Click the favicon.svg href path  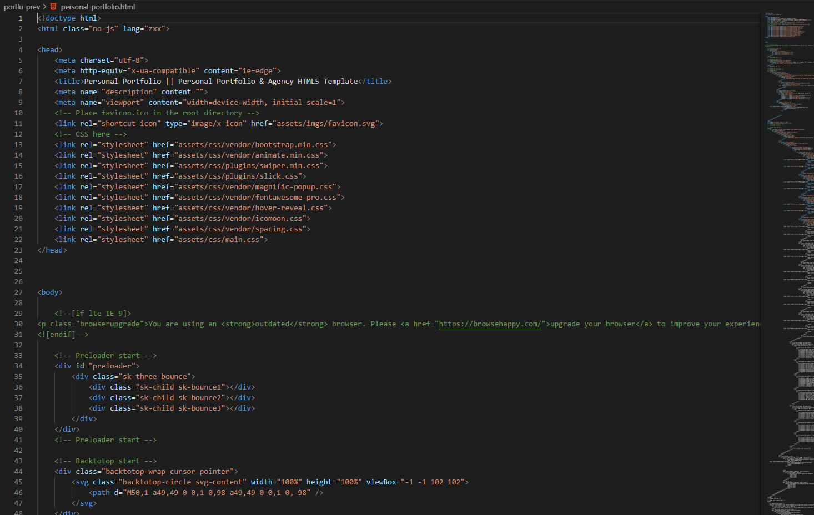326,124
